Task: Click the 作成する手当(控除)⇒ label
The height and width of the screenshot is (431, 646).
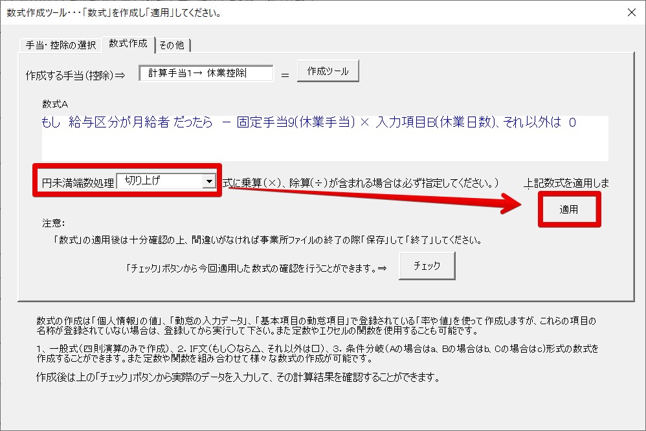Action: [x=74, y=74]
